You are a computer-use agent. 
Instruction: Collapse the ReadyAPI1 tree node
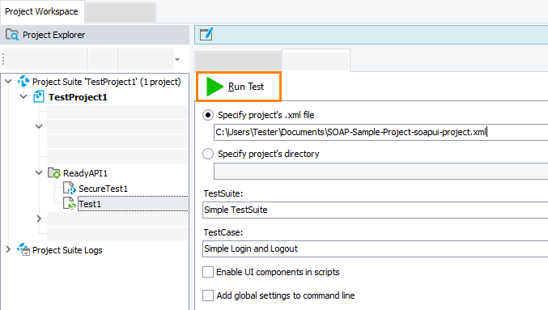[39, 172]
